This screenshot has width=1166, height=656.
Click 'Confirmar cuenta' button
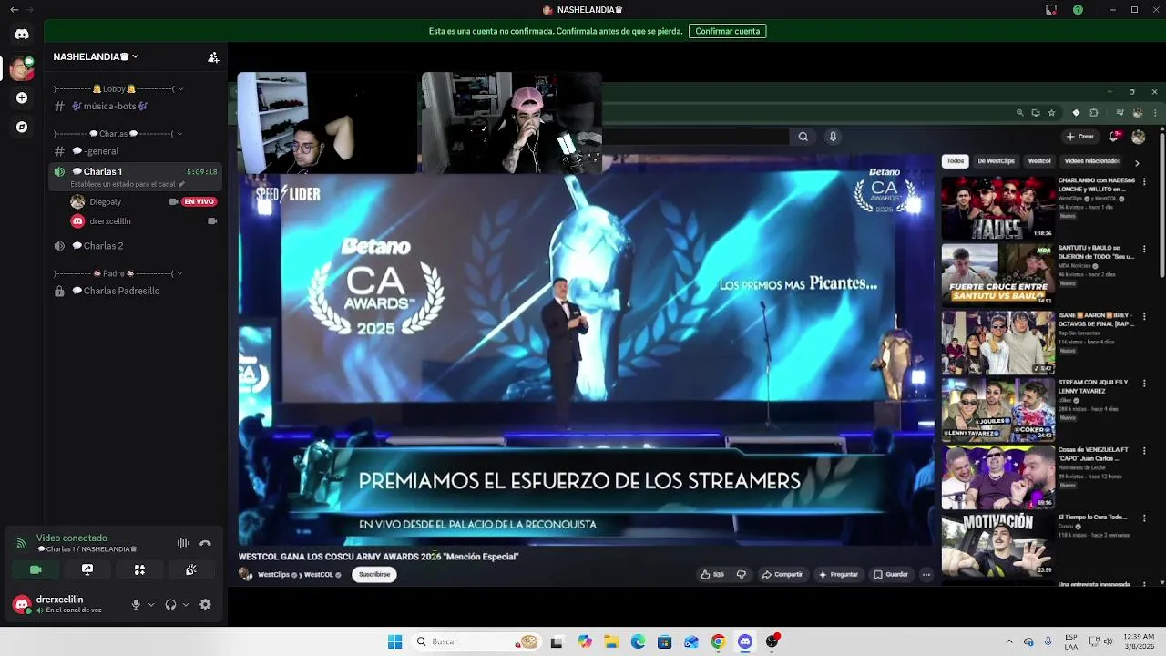pos(727,31)
